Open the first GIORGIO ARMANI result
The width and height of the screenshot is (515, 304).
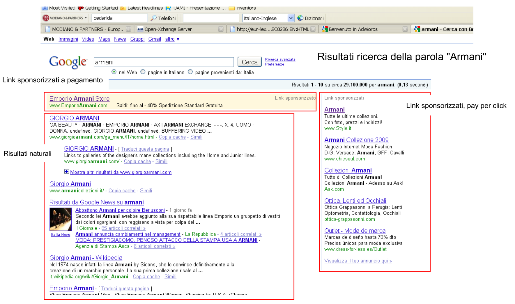pyautogui.click(x=74, y=118)
